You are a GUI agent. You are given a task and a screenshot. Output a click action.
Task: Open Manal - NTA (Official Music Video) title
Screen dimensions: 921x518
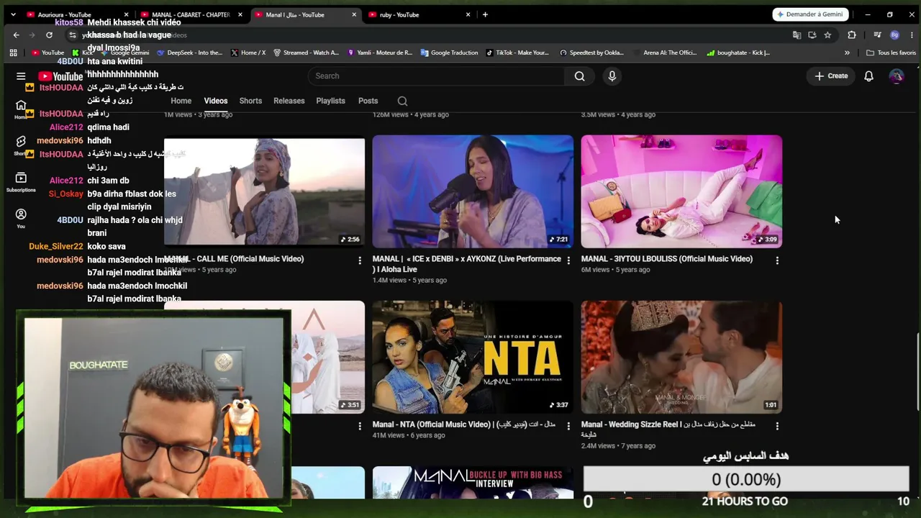pos(464,424)
